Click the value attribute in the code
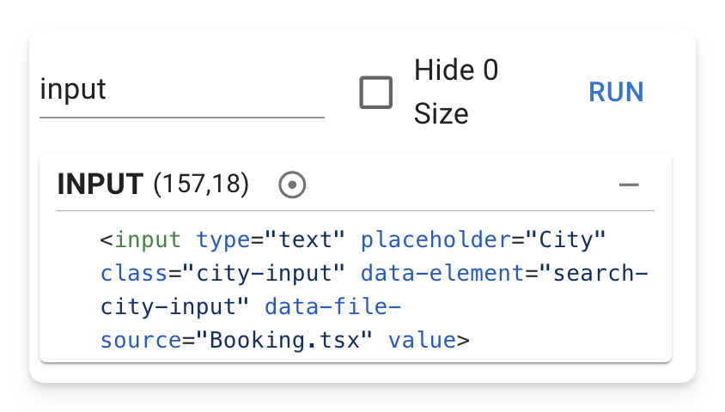 point(422,341)
